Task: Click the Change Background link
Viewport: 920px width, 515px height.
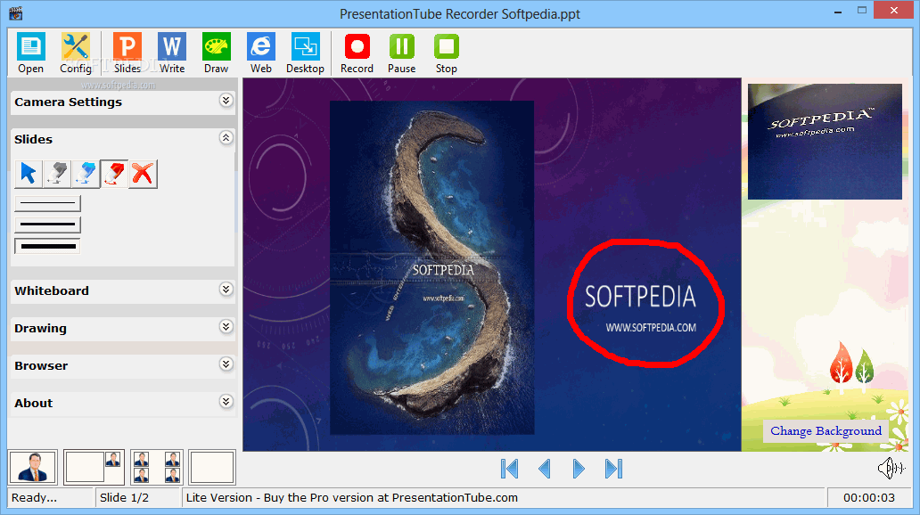Action: tap(826, 431)
